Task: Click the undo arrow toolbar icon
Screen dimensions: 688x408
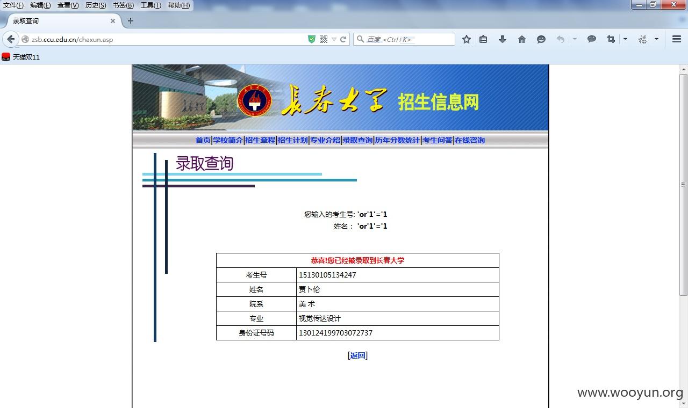Action: (x=561, y=39)
